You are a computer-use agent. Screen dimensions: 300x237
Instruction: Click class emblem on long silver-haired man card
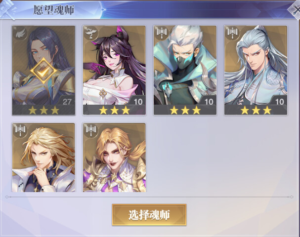click(232, 34)
